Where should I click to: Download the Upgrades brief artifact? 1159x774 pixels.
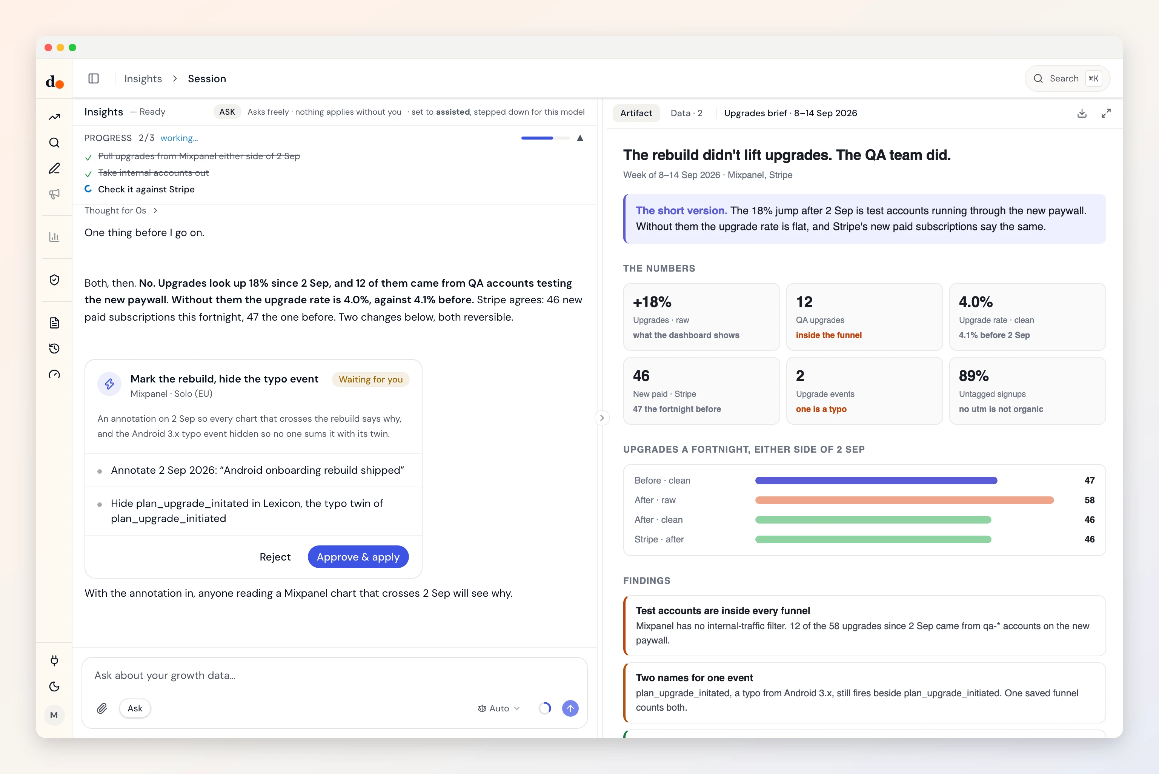[1082, 113]
